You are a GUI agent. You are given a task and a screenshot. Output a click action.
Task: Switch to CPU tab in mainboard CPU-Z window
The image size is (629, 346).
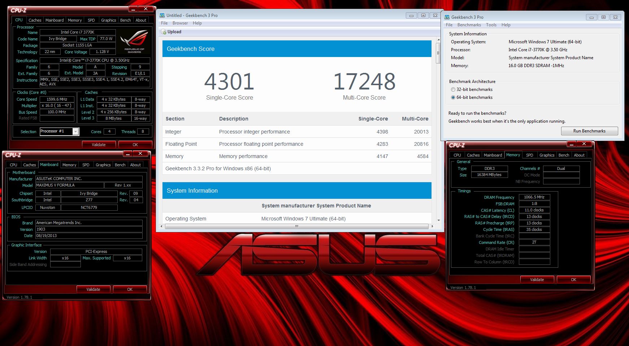pos(14,165)
